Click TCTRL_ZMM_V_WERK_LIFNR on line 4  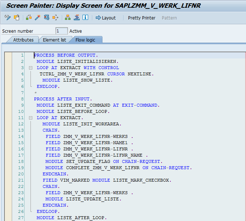[72, 74]
